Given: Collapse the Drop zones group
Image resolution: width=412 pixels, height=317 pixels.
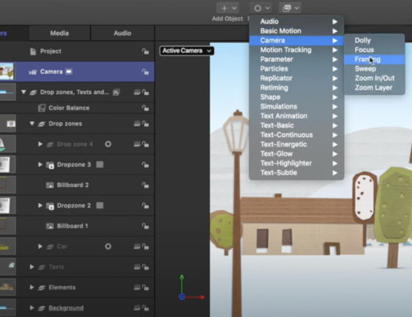Looking at the screenshot, I should click(32, 124).
